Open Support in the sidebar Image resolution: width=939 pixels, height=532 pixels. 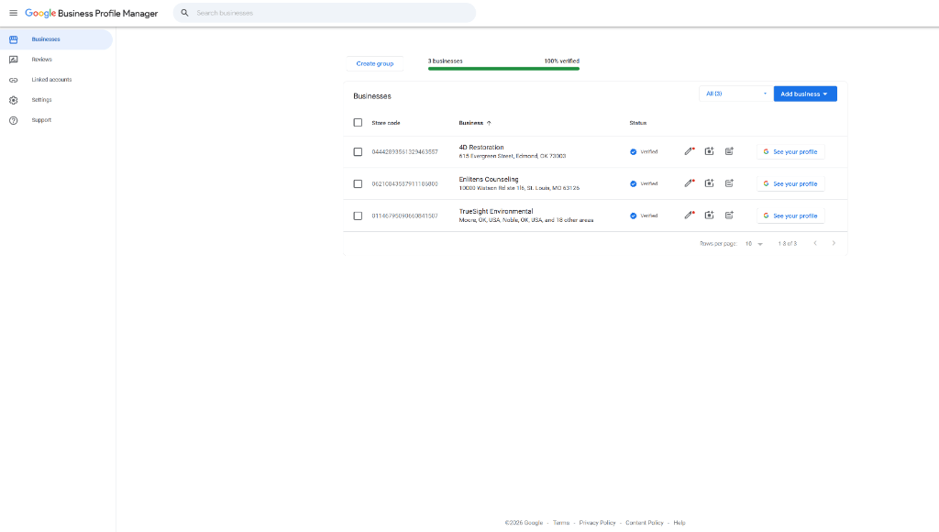click(x=56, y=120)
